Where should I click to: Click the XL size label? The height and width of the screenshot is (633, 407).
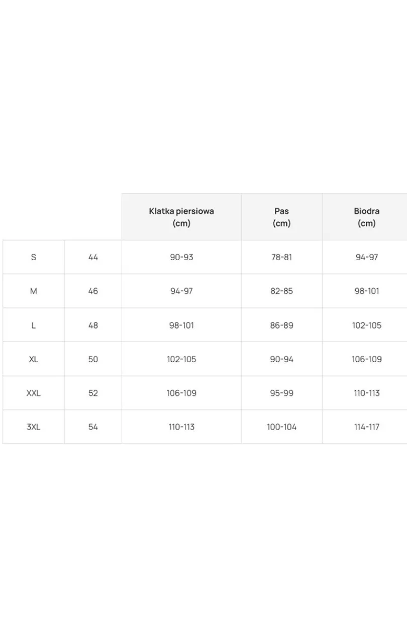pos(34,359)
